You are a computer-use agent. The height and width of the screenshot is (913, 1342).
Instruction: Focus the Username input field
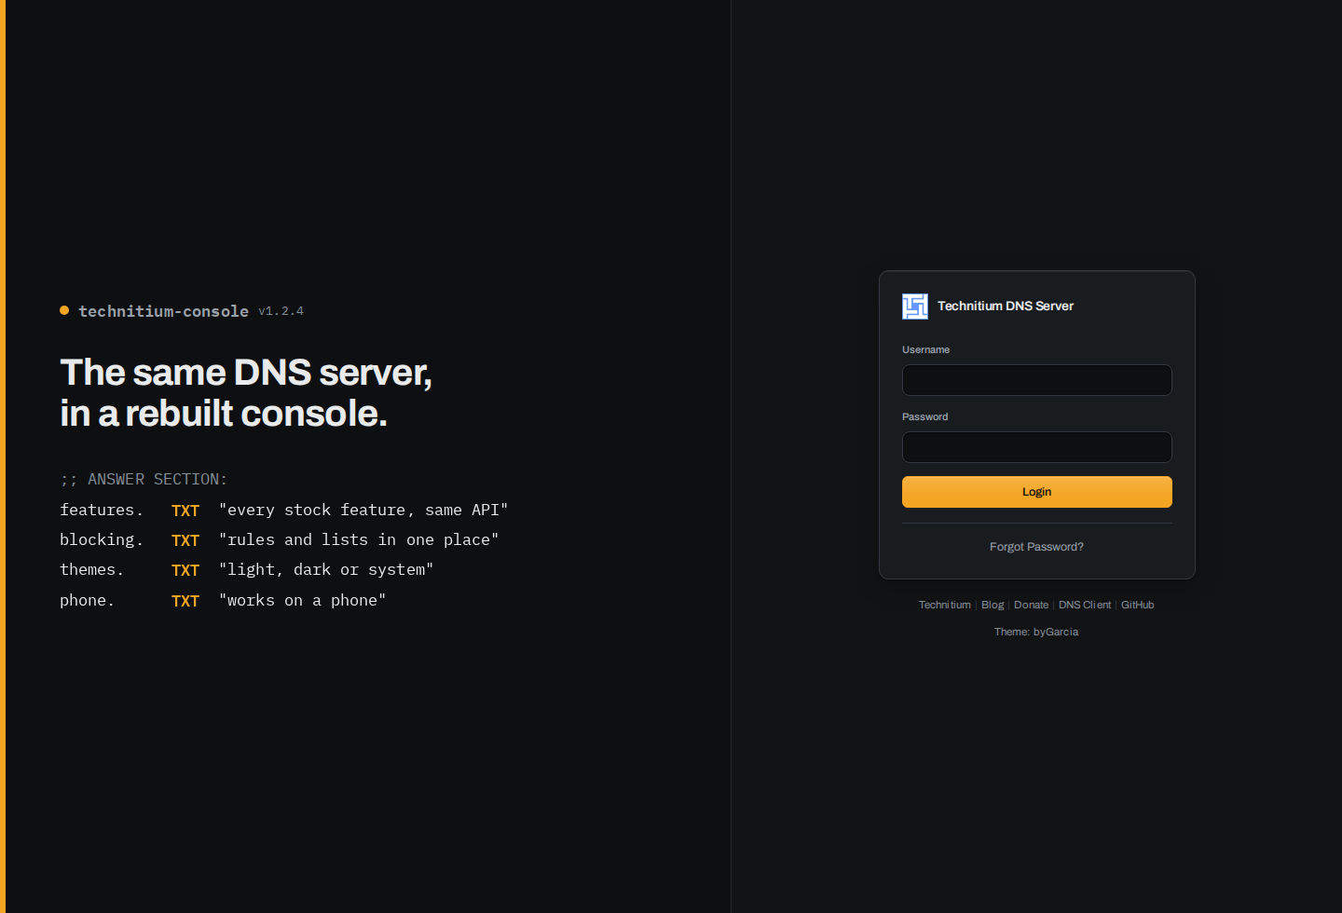point(1036,380)
